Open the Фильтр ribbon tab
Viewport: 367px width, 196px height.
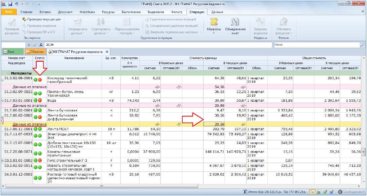[177, 12]
